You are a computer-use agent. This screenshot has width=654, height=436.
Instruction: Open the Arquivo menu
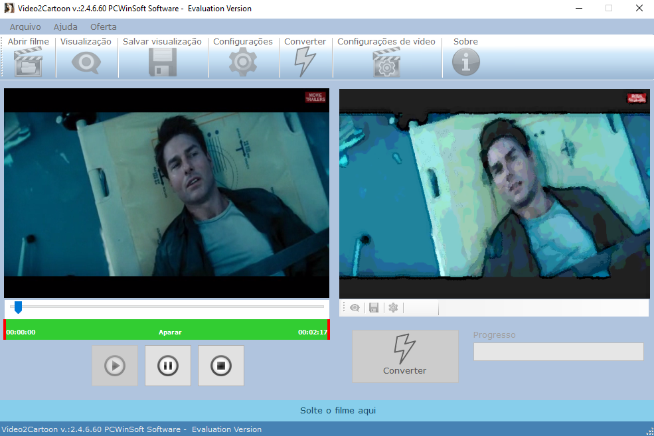click(25, 27)
